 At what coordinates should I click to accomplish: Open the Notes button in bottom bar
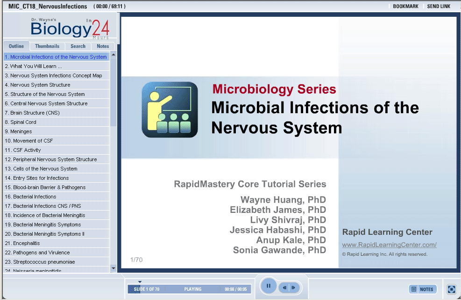(423, 289)
